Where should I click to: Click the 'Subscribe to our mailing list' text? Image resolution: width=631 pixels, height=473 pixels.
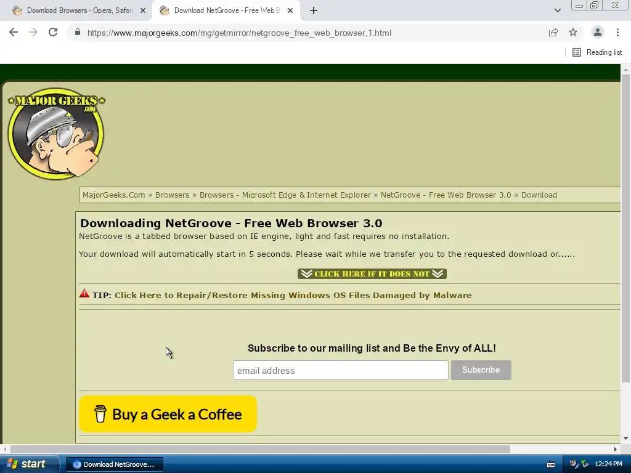[x=372, y=349]
